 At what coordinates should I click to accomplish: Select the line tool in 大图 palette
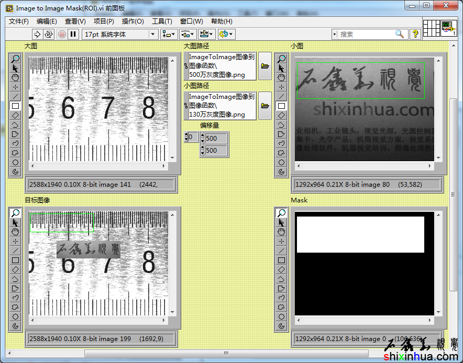point(16,96)
